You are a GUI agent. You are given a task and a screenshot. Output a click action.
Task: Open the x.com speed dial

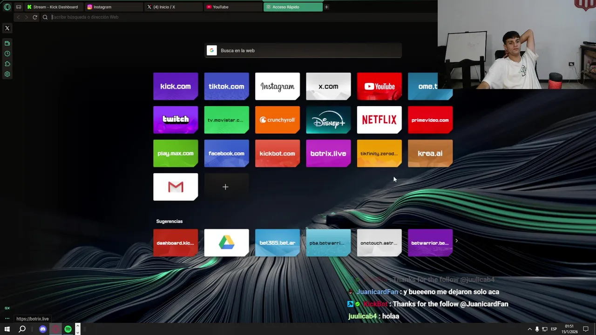tap(328, 87)
